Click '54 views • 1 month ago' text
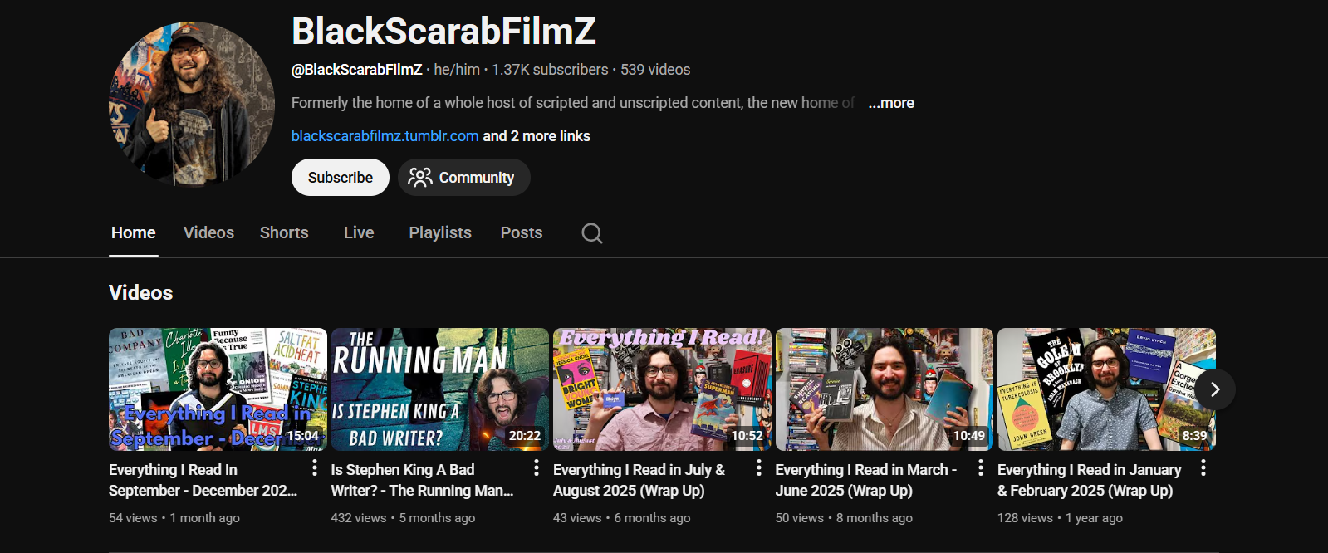The height and width of the screenshot is (553, 1328). pyautogui.click(x=174, y=518)
